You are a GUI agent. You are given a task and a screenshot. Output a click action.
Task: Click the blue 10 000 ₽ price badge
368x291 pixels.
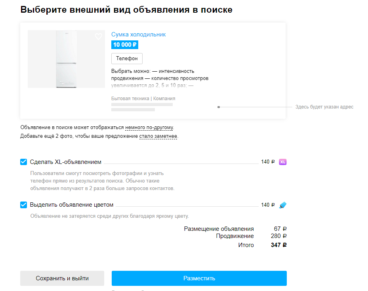125,45
